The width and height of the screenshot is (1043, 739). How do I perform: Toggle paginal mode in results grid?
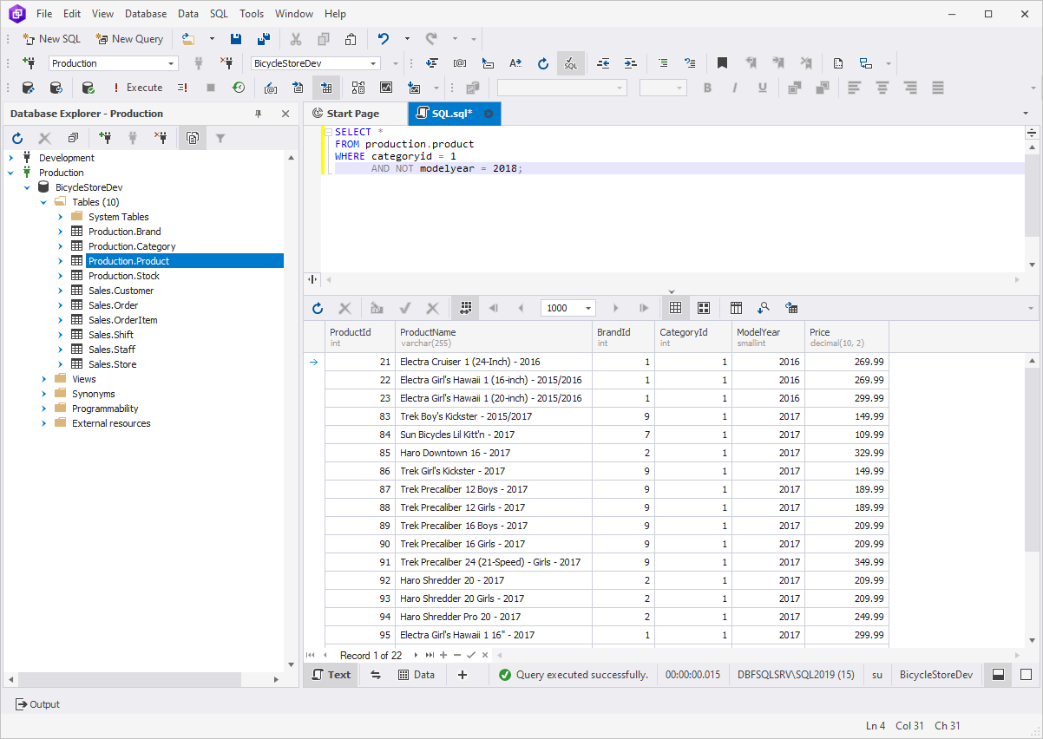tap(465, 308)
